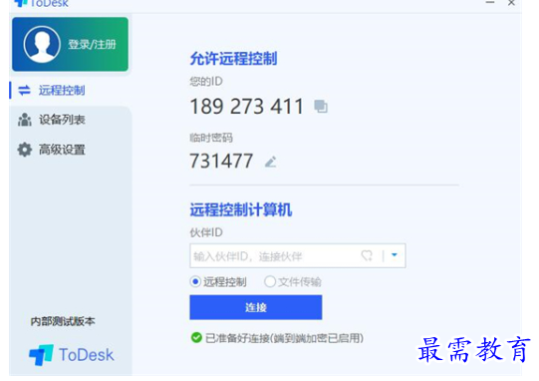Select the 远程控制 radio button

[x=195, y=282]
